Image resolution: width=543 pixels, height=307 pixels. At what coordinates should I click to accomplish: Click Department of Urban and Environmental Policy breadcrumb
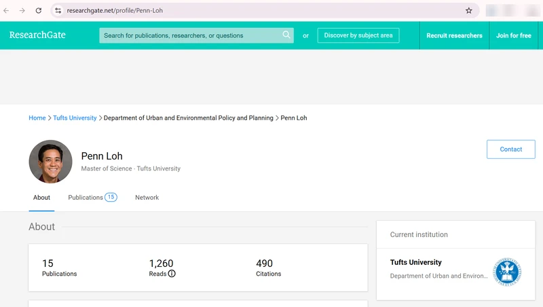(189, 118)
